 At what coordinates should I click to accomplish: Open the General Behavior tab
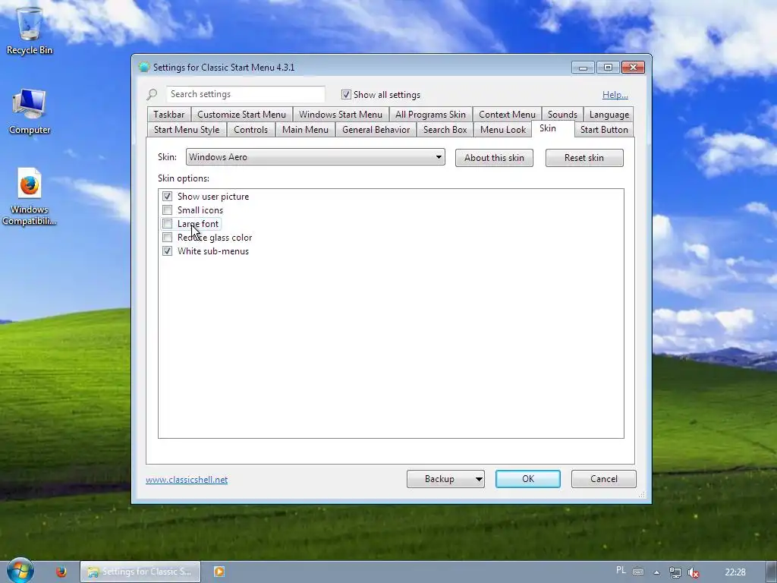376,129
